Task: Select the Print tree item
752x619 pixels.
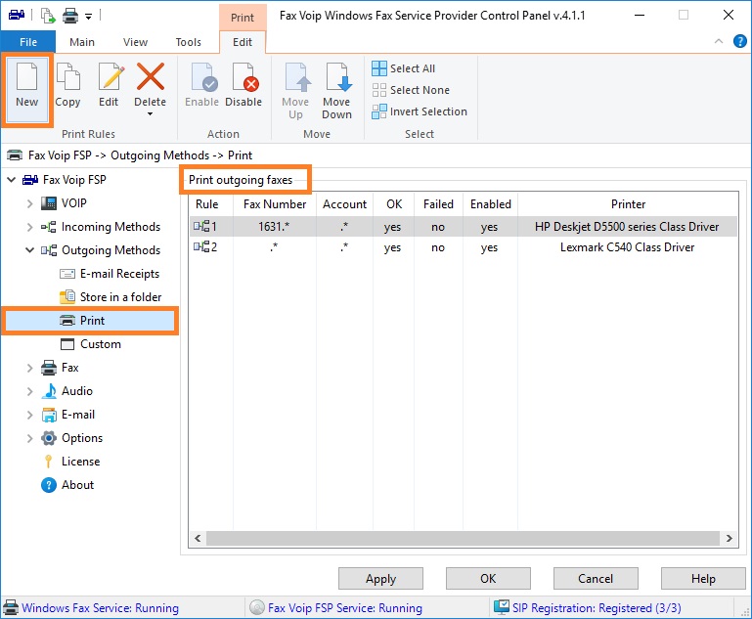Action: (x=90, y=321)
